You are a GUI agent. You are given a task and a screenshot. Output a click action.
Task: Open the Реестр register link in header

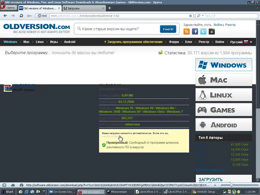coord(230,25)
